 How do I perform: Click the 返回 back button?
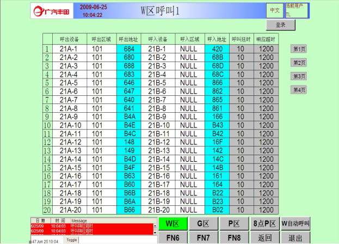point(264,237)
